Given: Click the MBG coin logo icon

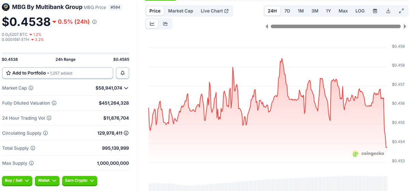Looking at the screenshot, I should click(6, 7).
